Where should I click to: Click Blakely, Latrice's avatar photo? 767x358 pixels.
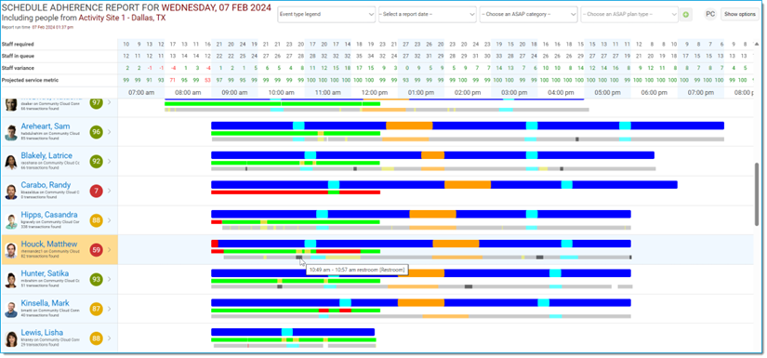point(11,162)
